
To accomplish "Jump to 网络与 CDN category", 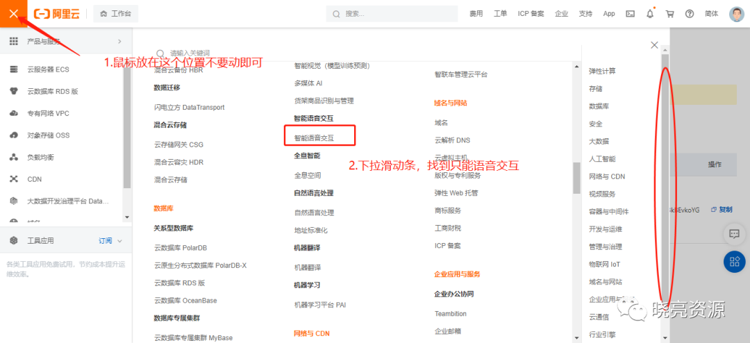I will (607, 176).
